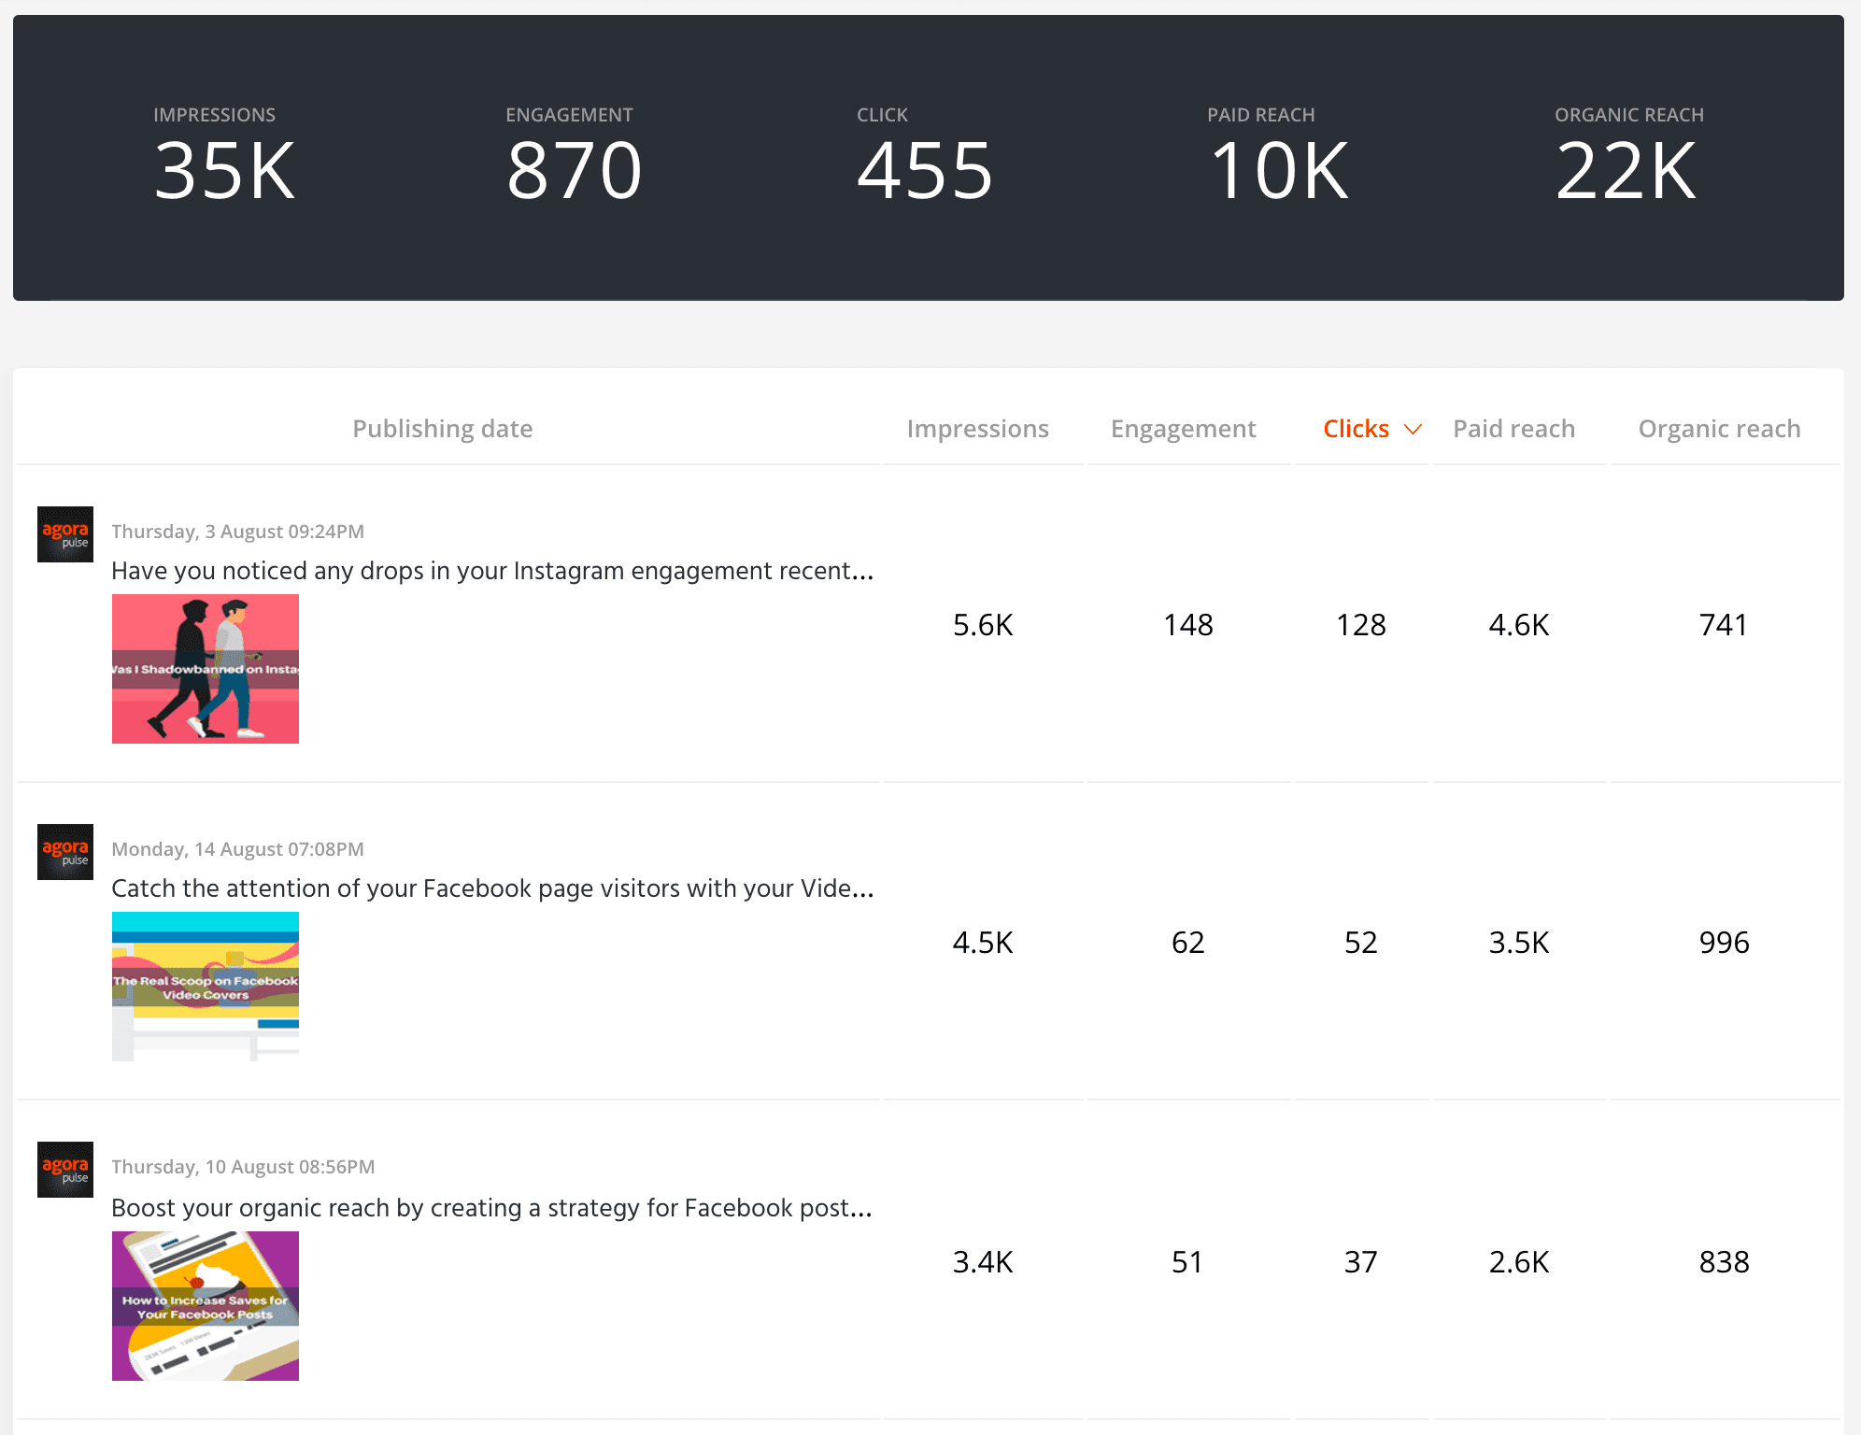Screen dimensions: 1861x1435
Task: Click the date Thursday, 3 August 09:24PM
Action: click(238, 532)
